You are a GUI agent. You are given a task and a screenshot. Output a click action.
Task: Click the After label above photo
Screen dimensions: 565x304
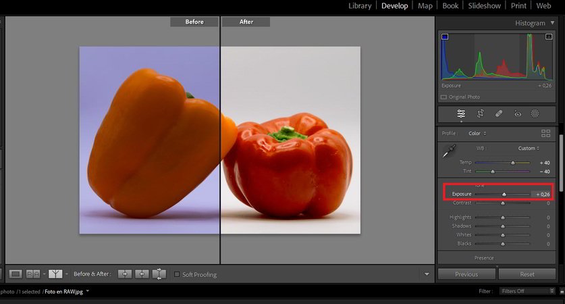pos(246,22)
